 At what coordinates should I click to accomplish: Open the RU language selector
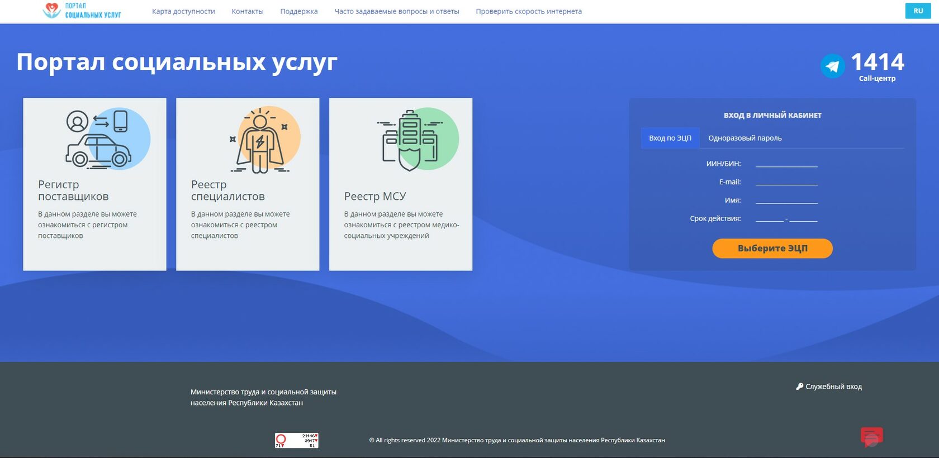click(x=918, y=11)
